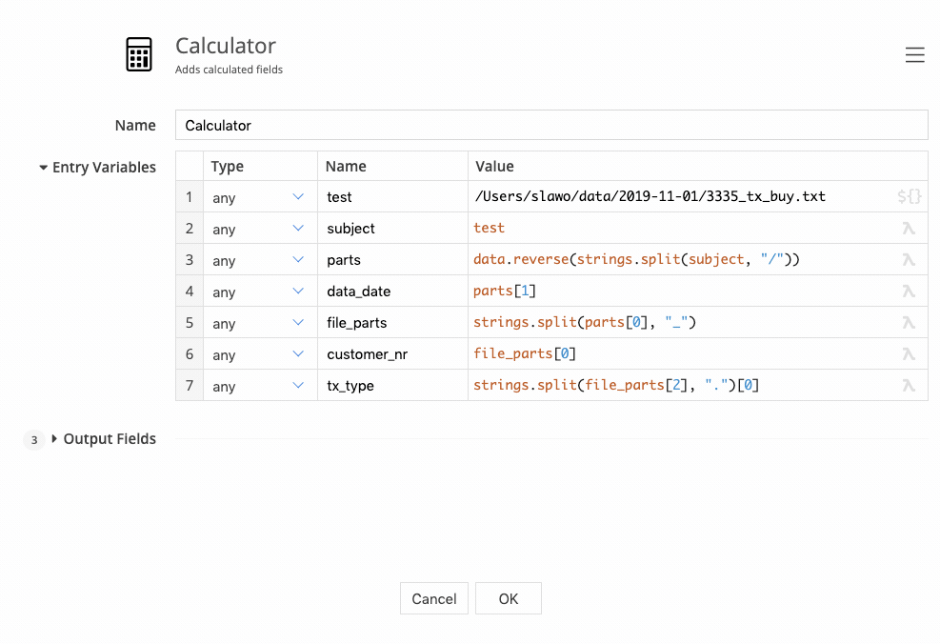Collapse the Entry Variables section
Screen dimensions: 940x644
[43, 168]
